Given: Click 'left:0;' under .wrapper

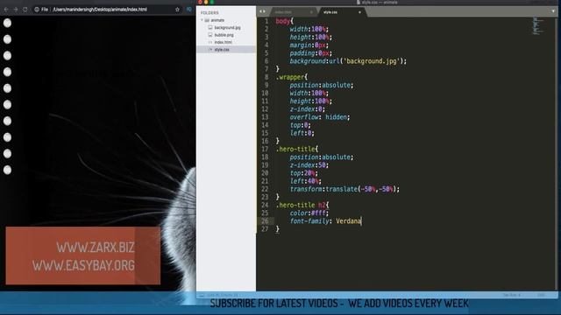Looking at the screenshot, I should click(302, 133).
